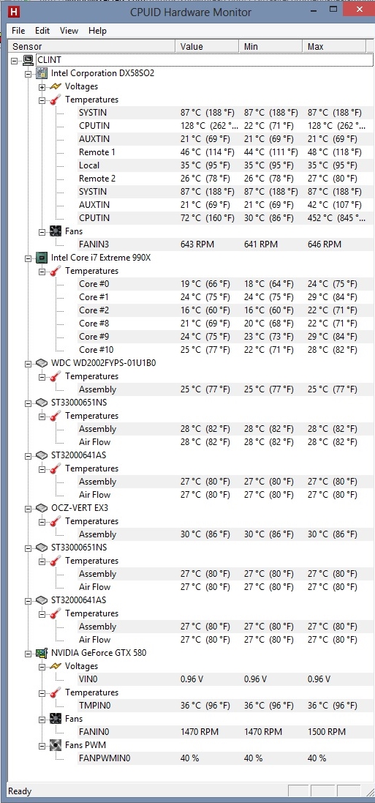Click the Intel Core i7 Extreme 990X chip icon
The height and width of the screenshot is (803, 375).
[x=42, y=258]
